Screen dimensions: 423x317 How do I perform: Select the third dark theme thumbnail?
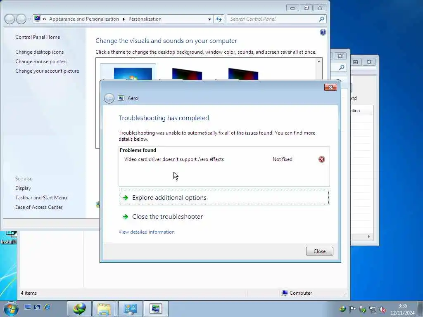(x=243, y=74)
